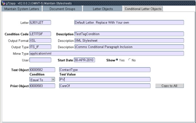Click the Test Value field containing PV
This screenshot has height=123, width=196.
[105, 79]
